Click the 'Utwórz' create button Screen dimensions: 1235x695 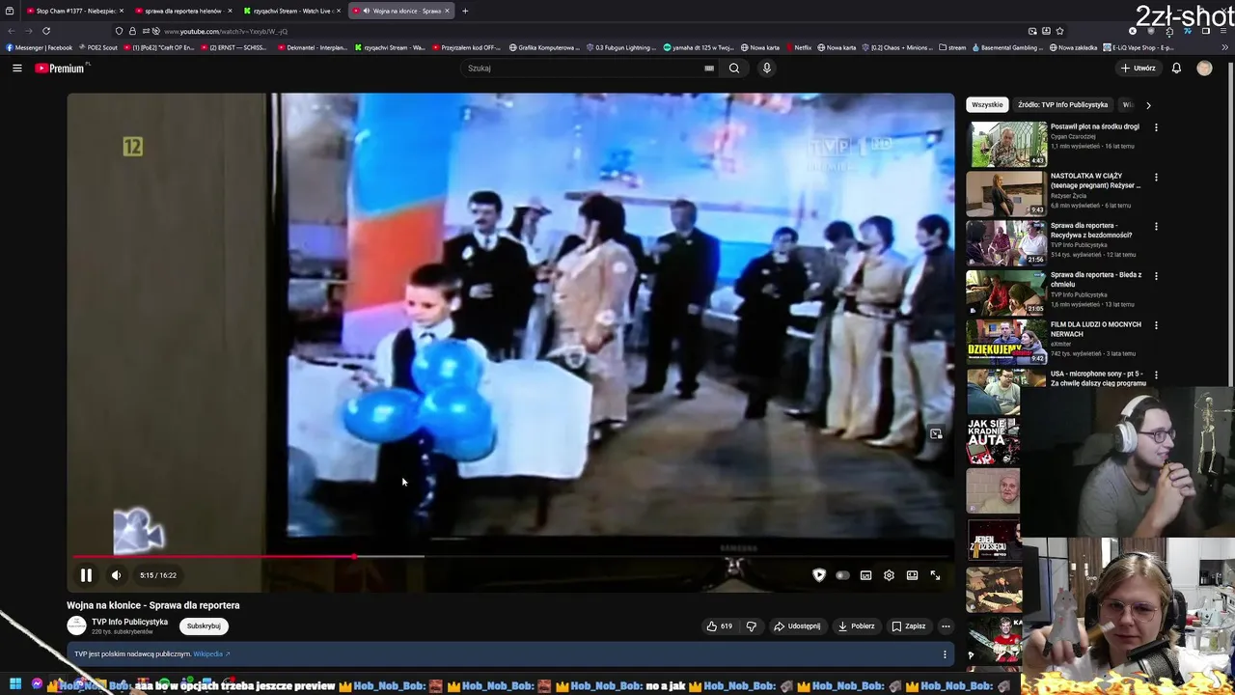pyautogui.click(x=1139, y=68)
